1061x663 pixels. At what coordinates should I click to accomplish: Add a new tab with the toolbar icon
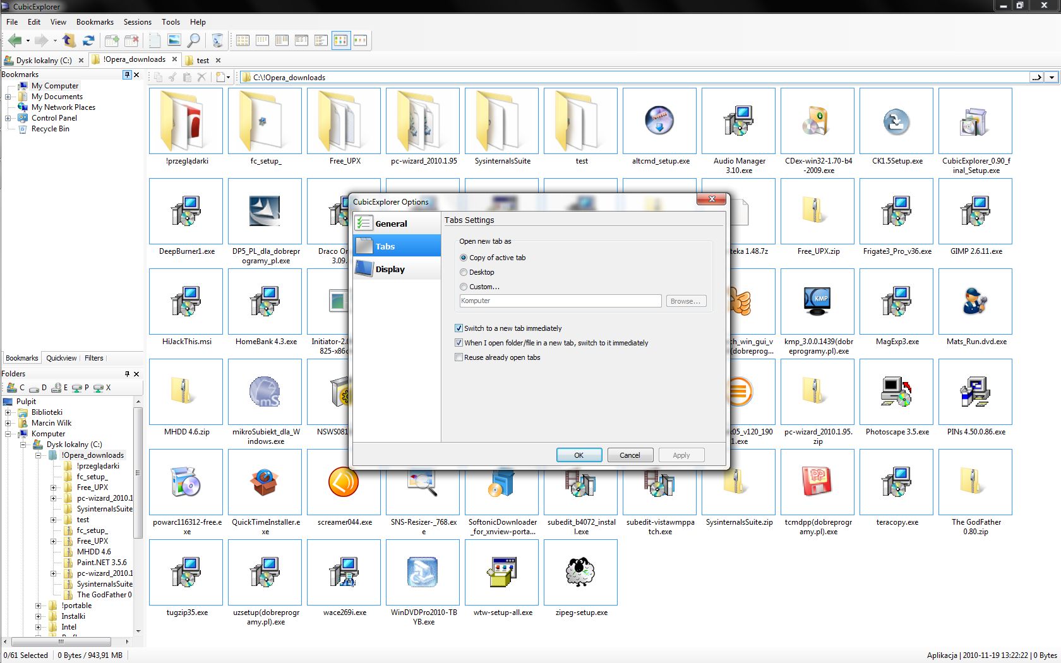tap(112, 40)
